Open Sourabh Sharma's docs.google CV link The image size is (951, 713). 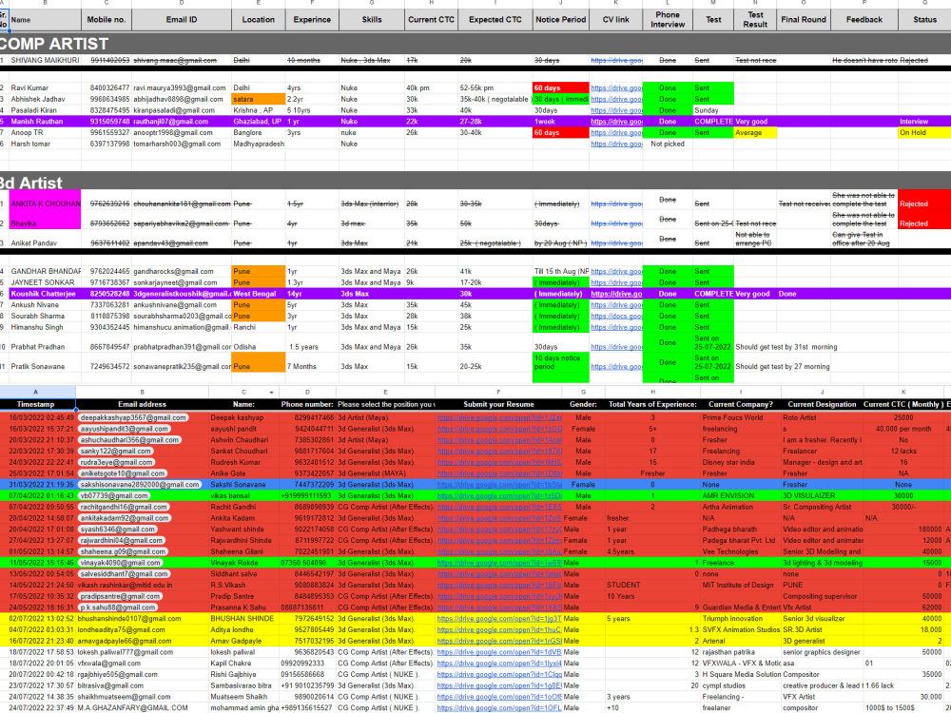(616, 316)
